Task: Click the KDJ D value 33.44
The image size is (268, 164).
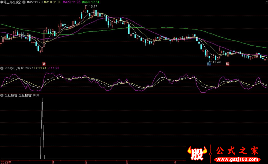Action: tap(40, 68)
